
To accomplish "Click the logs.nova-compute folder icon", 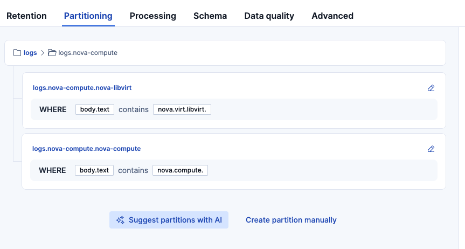I will pos(52,53).
